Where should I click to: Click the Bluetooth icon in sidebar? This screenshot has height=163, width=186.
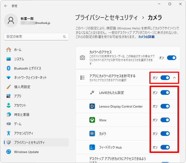pyautogui.click(x=9, y=68)
